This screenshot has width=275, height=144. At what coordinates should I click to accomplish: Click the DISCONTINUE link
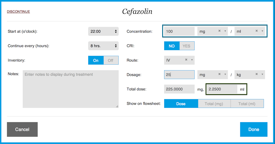[18, 12]
